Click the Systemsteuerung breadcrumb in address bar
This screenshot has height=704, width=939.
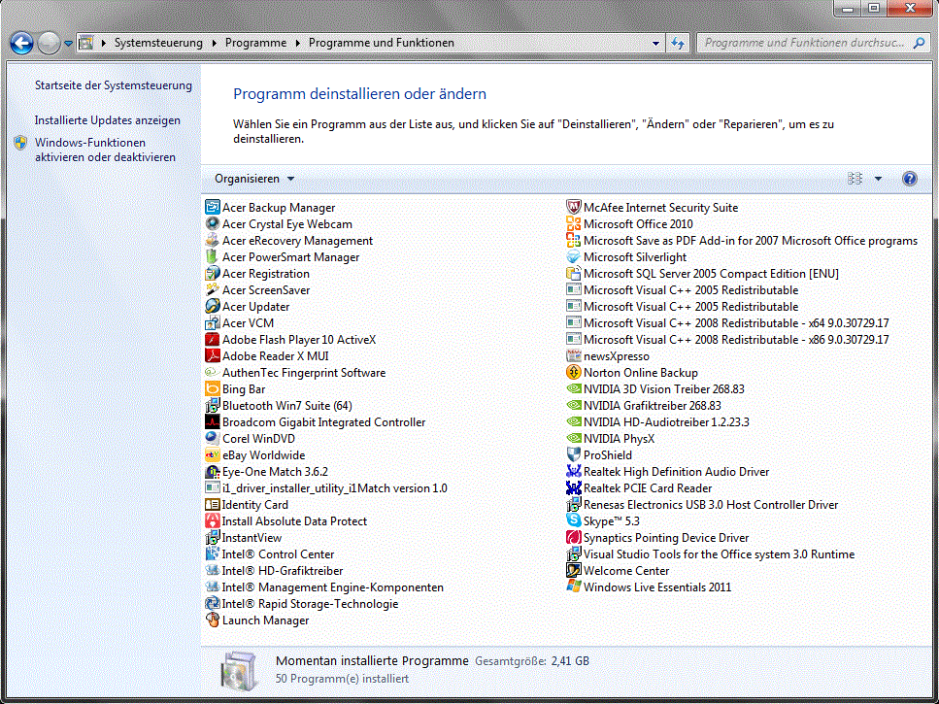pos(158,43)
